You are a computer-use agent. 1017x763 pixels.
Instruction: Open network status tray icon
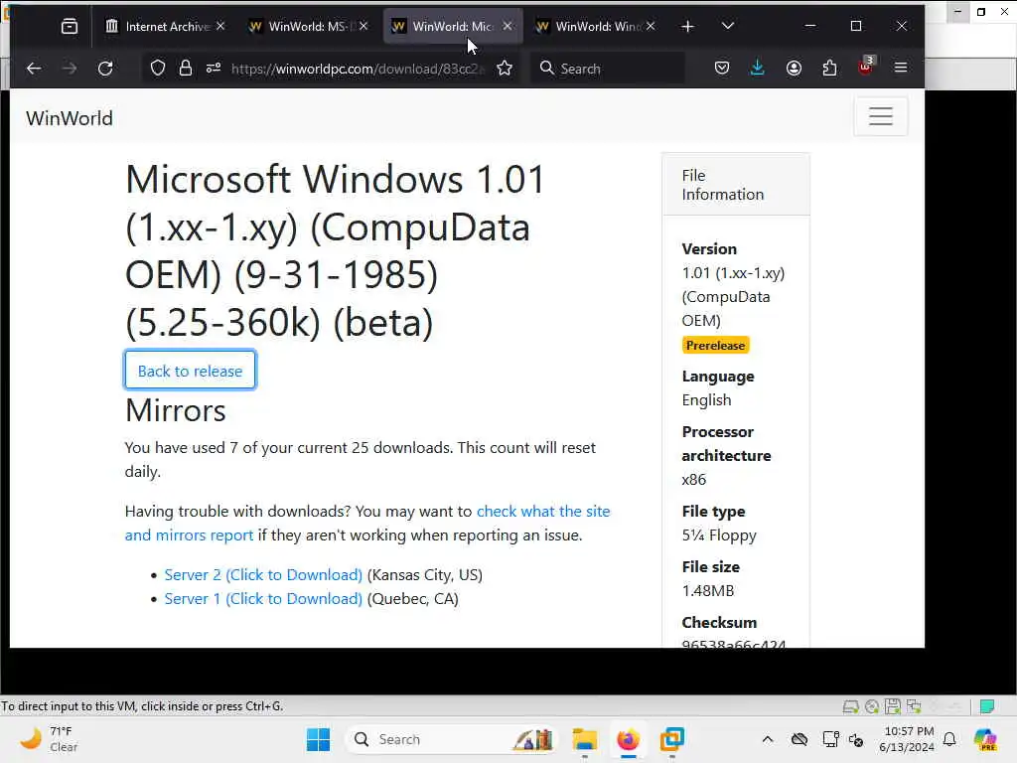click(830, 739)
